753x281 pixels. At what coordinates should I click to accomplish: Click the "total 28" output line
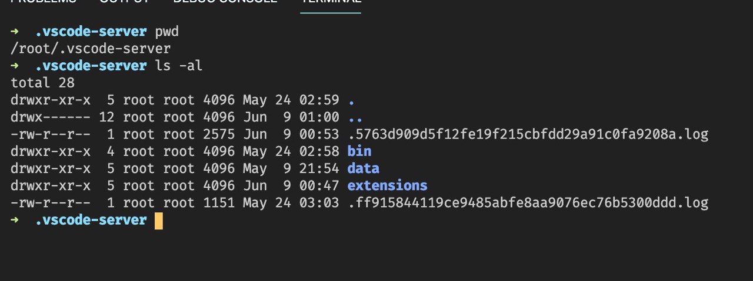click(42, 83)
